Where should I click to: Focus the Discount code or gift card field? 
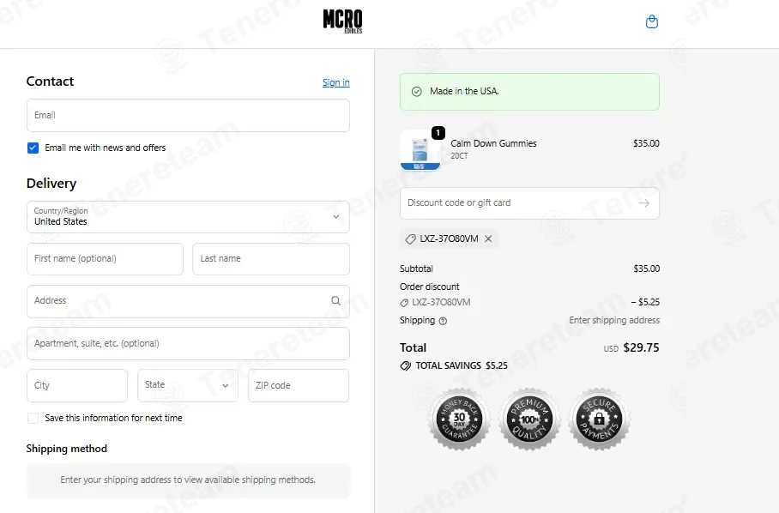click(529, 203)
